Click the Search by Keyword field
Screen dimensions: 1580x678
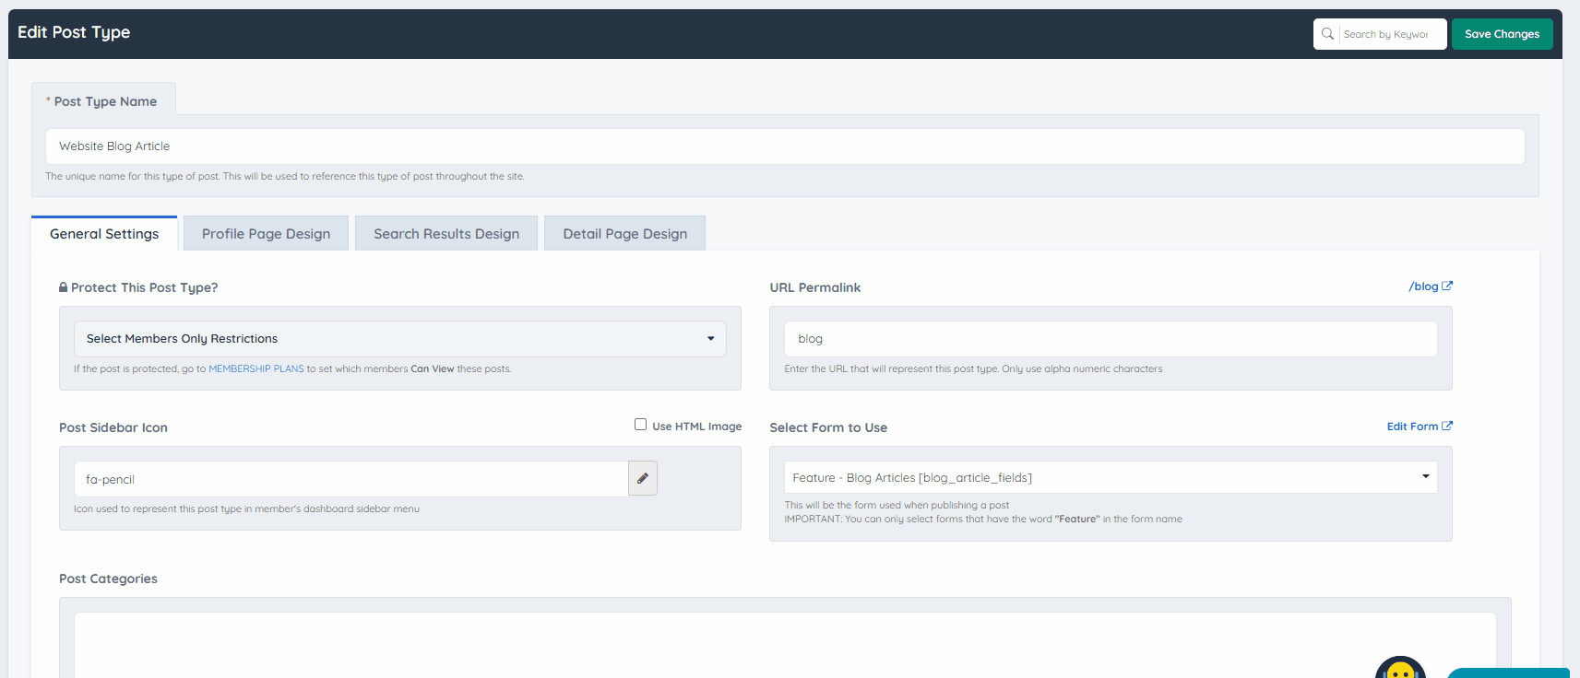click(1391, 34)
